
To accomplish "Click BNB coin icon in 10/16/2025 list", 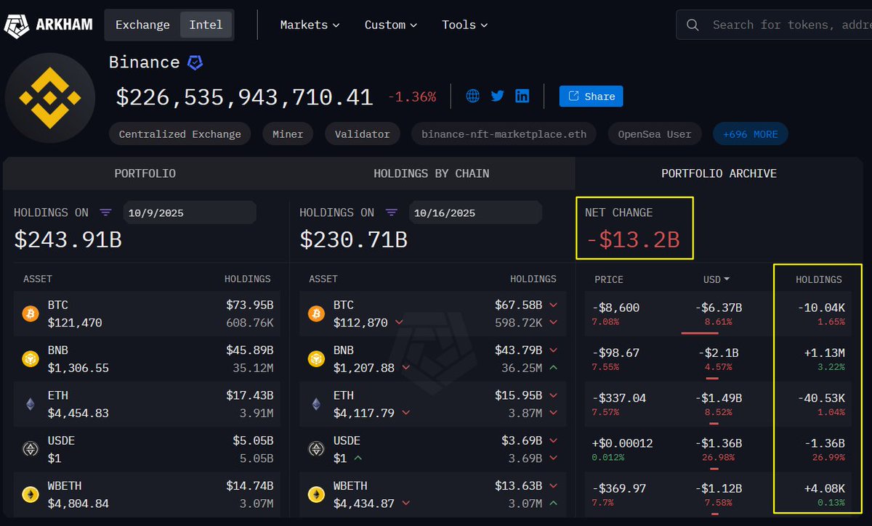I will 316,358.
